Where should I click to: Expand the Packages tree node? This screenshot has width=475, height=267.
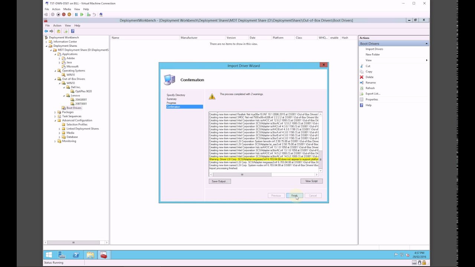(55, 112)
